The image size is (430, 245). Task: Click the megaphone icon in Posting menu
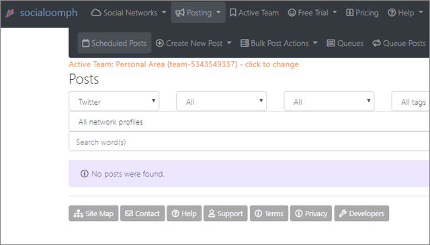[180, 13]
